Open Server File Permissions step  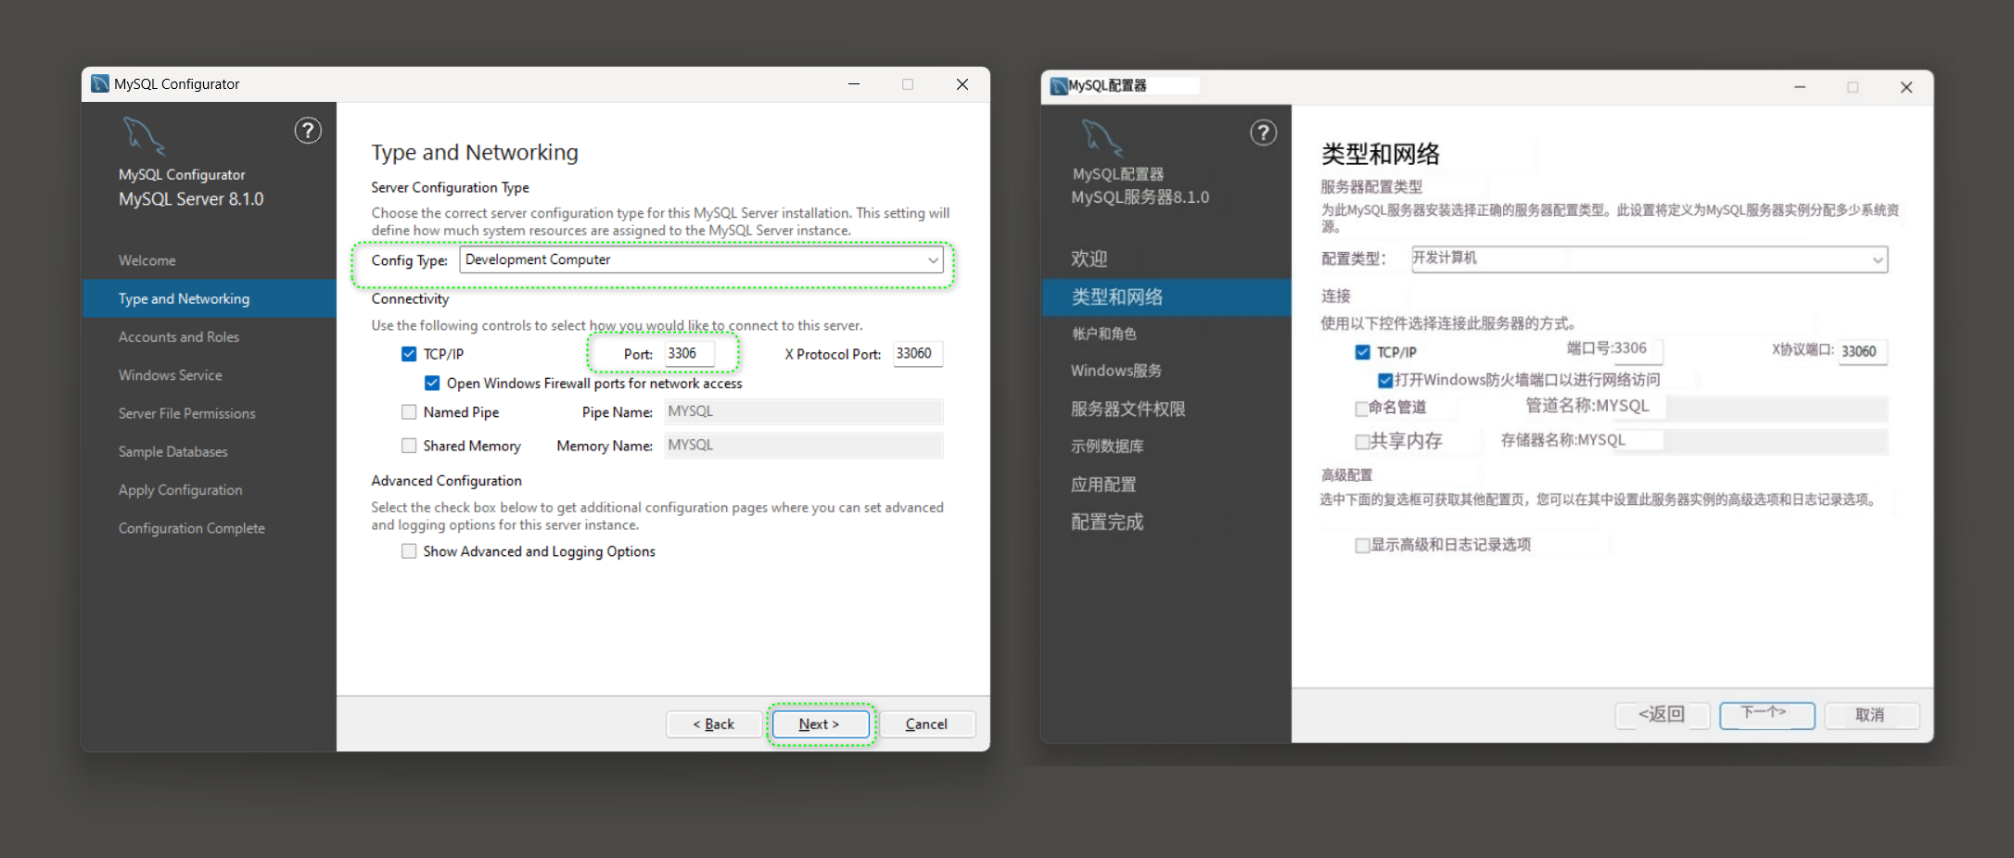(186, 413)
